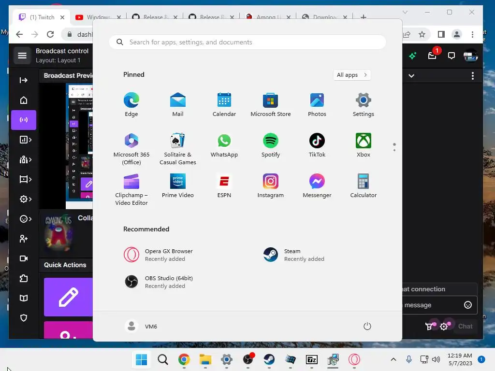Image resolution: width=495 pixels, height=371 pixels.
Task: Show hidden system tray icons
Action: [x=393, y=359]
